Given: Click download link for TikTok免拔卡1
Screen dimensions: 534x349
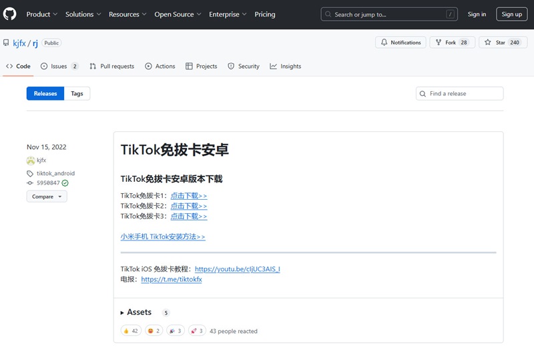Looking at the screenshot, I should click(x=189, y=196).
